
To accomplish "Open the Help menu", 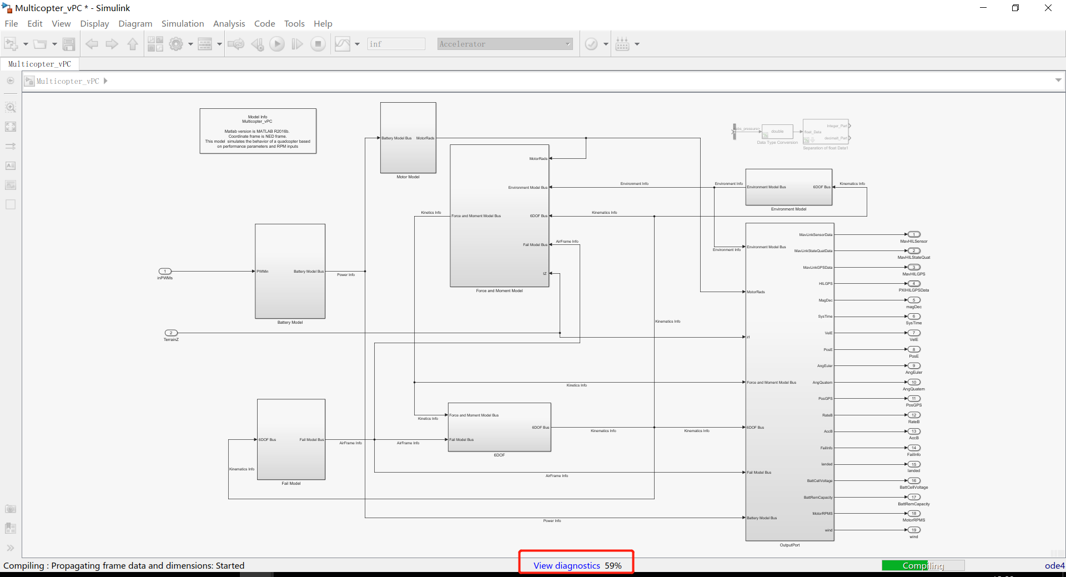I will point(323,23).
